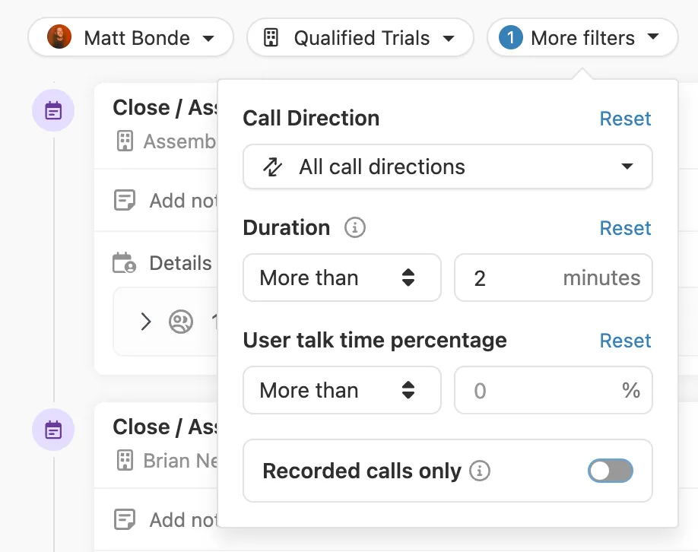Image resolution: width=698 pixels, height=552 pixels.
Task: Open the first Close / Ass meeting title
Action: pyautogui.click(x=165, y=108)
